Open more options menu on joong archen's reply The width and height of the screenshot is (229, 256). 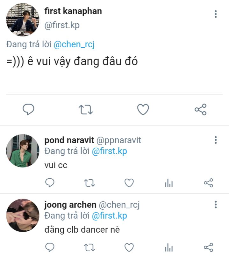pos(216,205)
